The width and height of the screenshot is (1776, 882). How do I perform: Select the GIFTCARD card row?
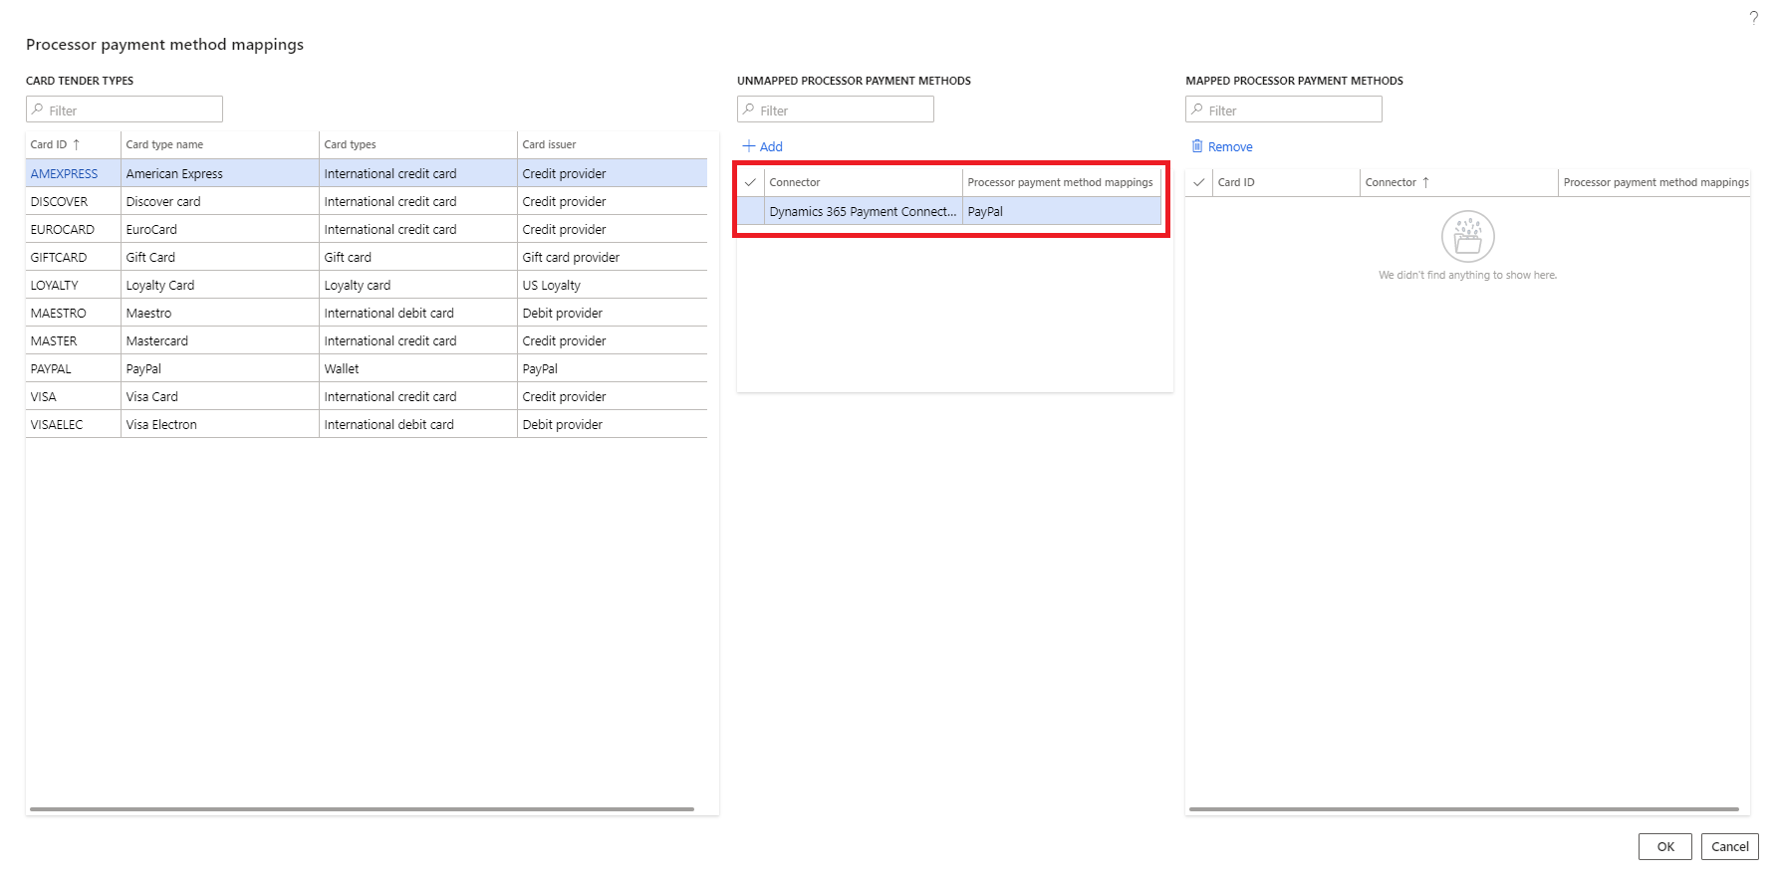367,257
